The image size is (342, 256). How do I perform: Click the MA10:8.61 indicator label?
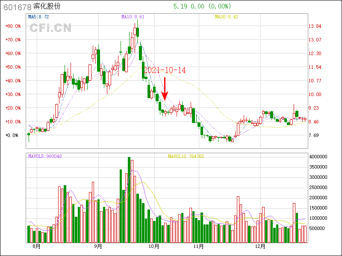click(133, 17)
